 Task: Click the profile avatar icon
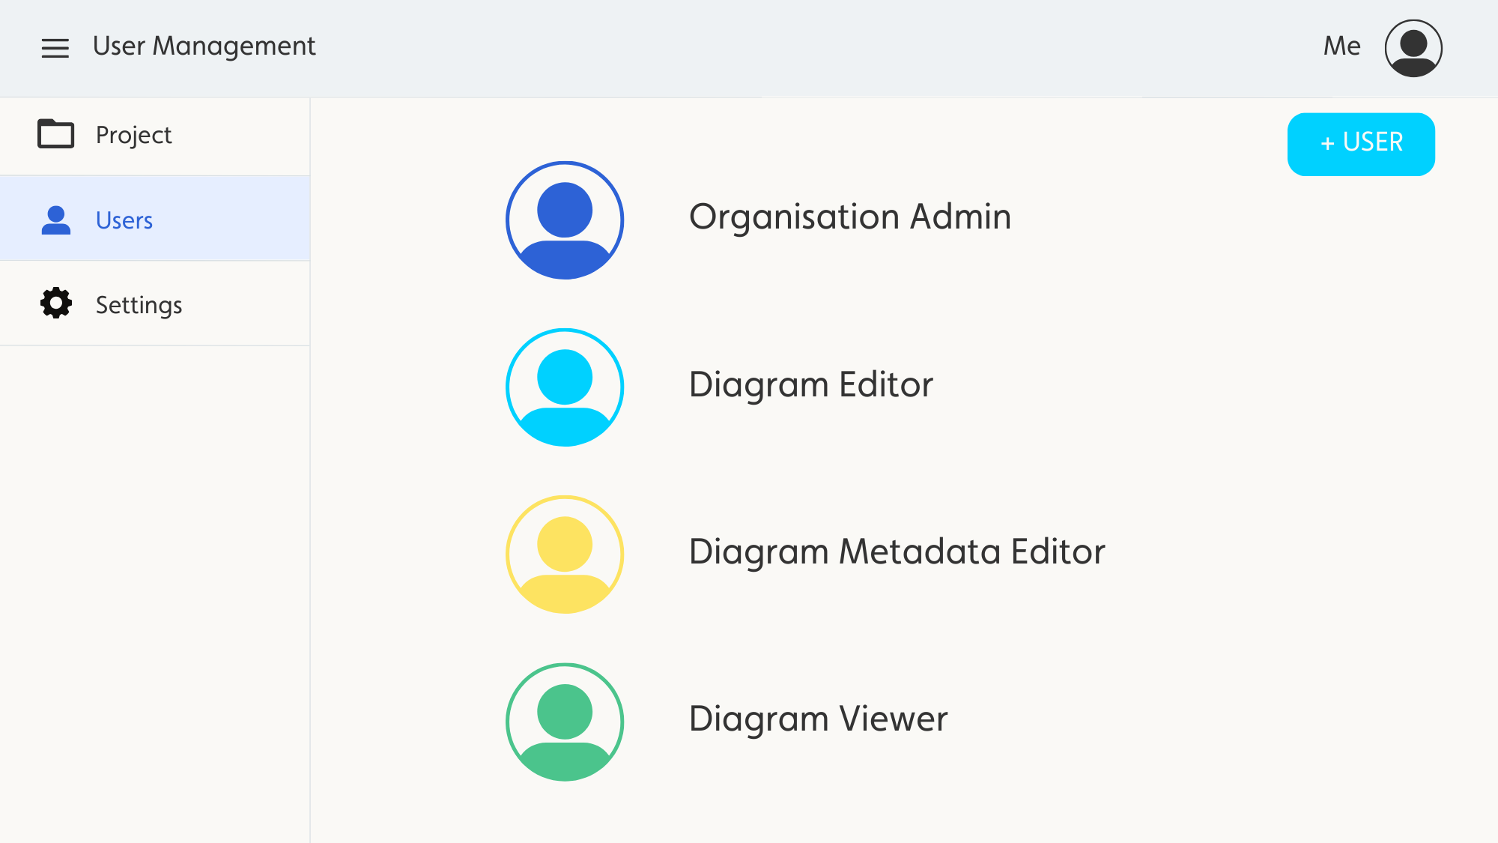pos(1413,48)
